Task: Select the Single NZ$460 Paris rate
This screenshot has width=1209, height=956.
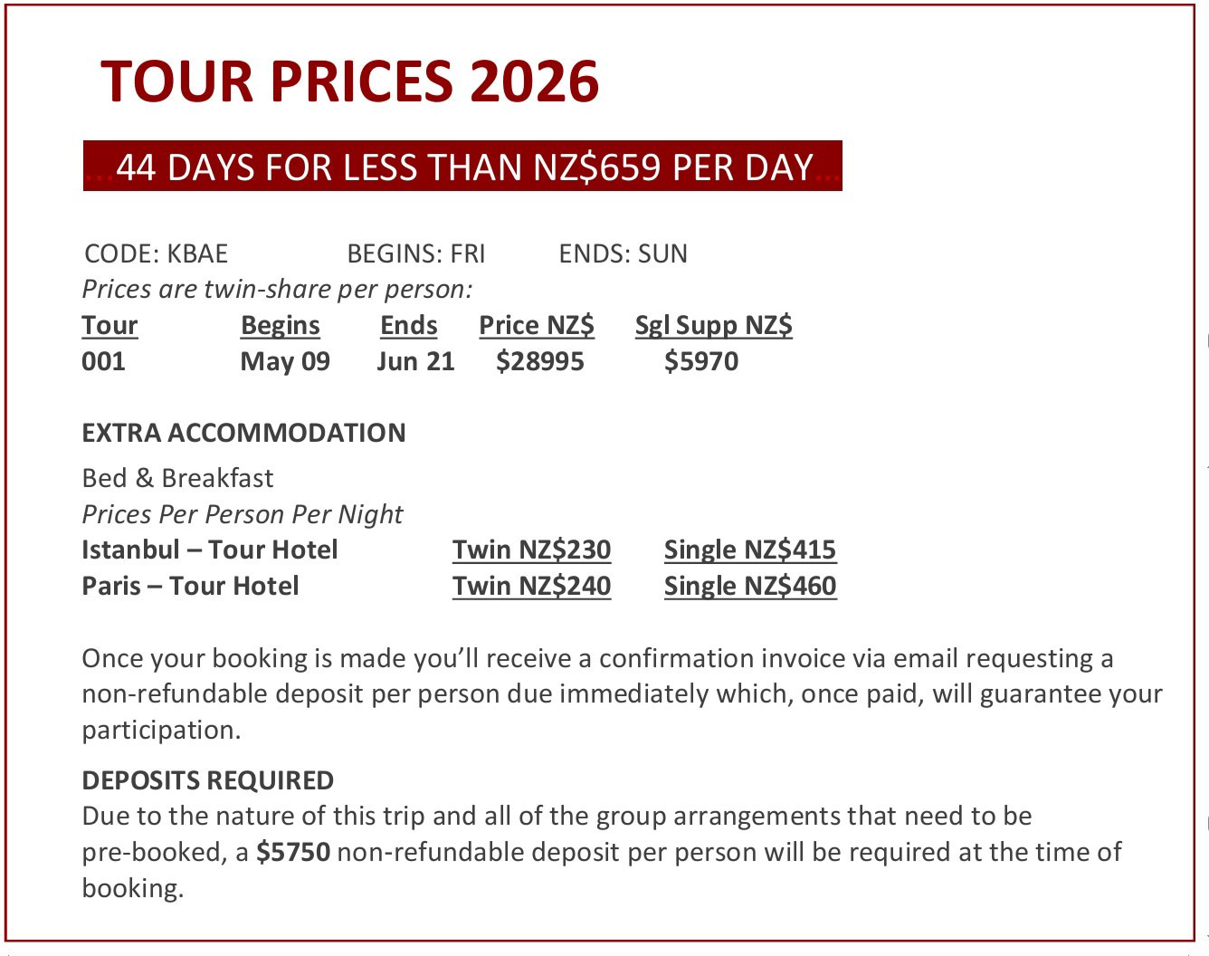Action: pos(749,586)
